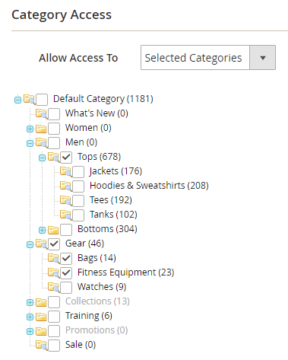Expand the Women category node
The image size is (288, 360).
point(30,129)
